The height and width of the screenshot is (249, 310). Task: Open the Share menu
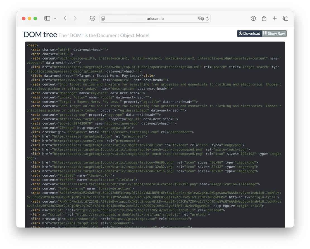click(264, 18)
